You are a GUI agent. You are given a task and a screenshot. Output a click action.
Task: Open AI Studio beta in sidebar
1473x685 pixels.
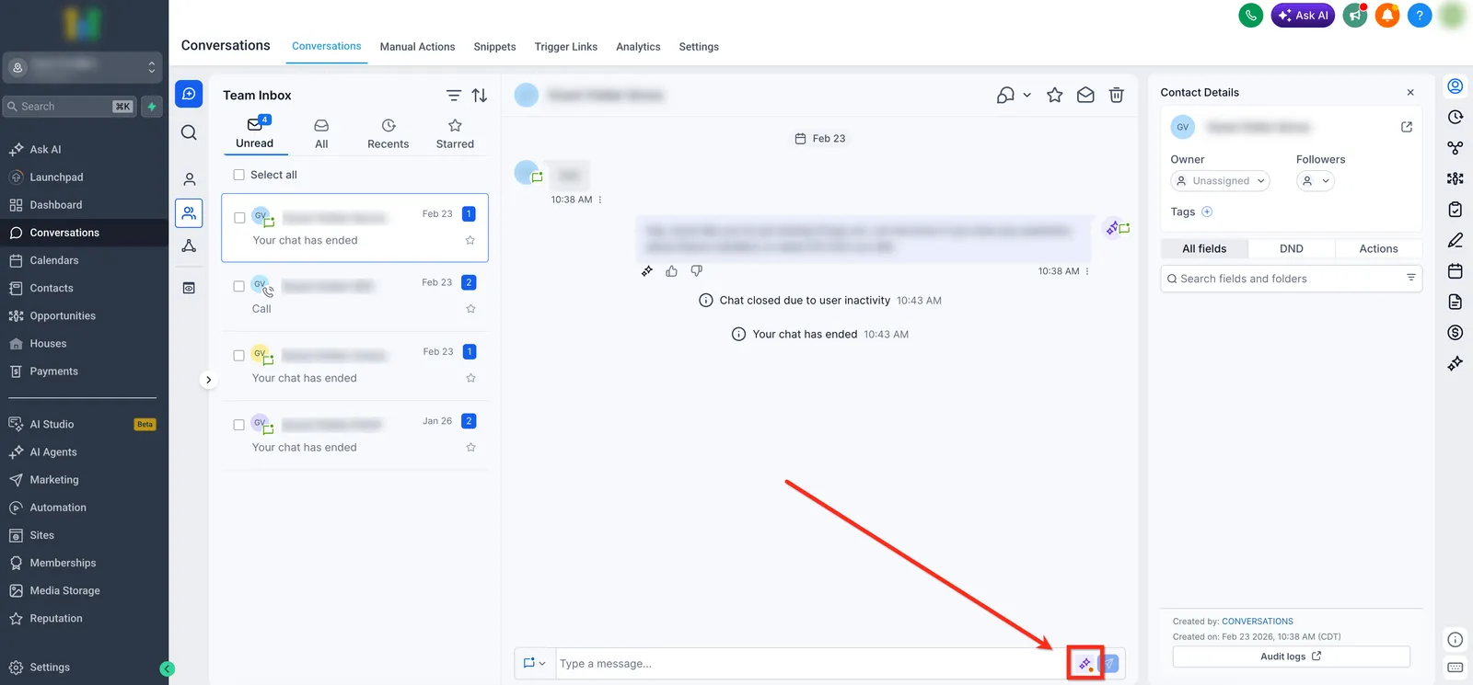pos(52,424)
